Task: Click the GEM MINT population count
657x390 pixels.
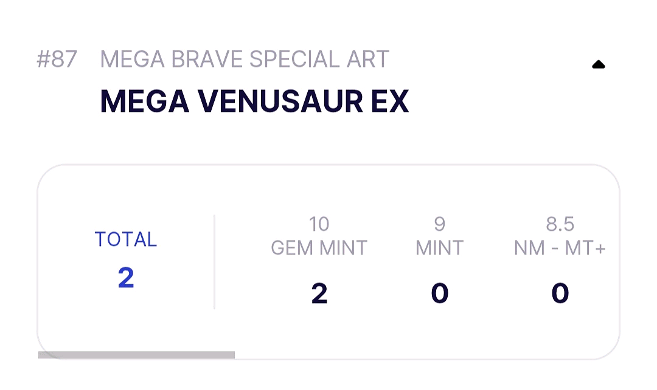Action: pyautogui.click(x=319, y=294)
